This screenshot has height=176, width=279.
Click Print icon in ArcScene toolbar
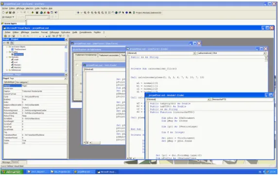(14, 13)
